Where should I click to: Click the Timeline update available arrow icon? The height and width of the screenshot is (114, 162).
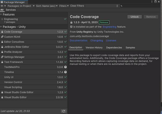(x=65, y=72)
